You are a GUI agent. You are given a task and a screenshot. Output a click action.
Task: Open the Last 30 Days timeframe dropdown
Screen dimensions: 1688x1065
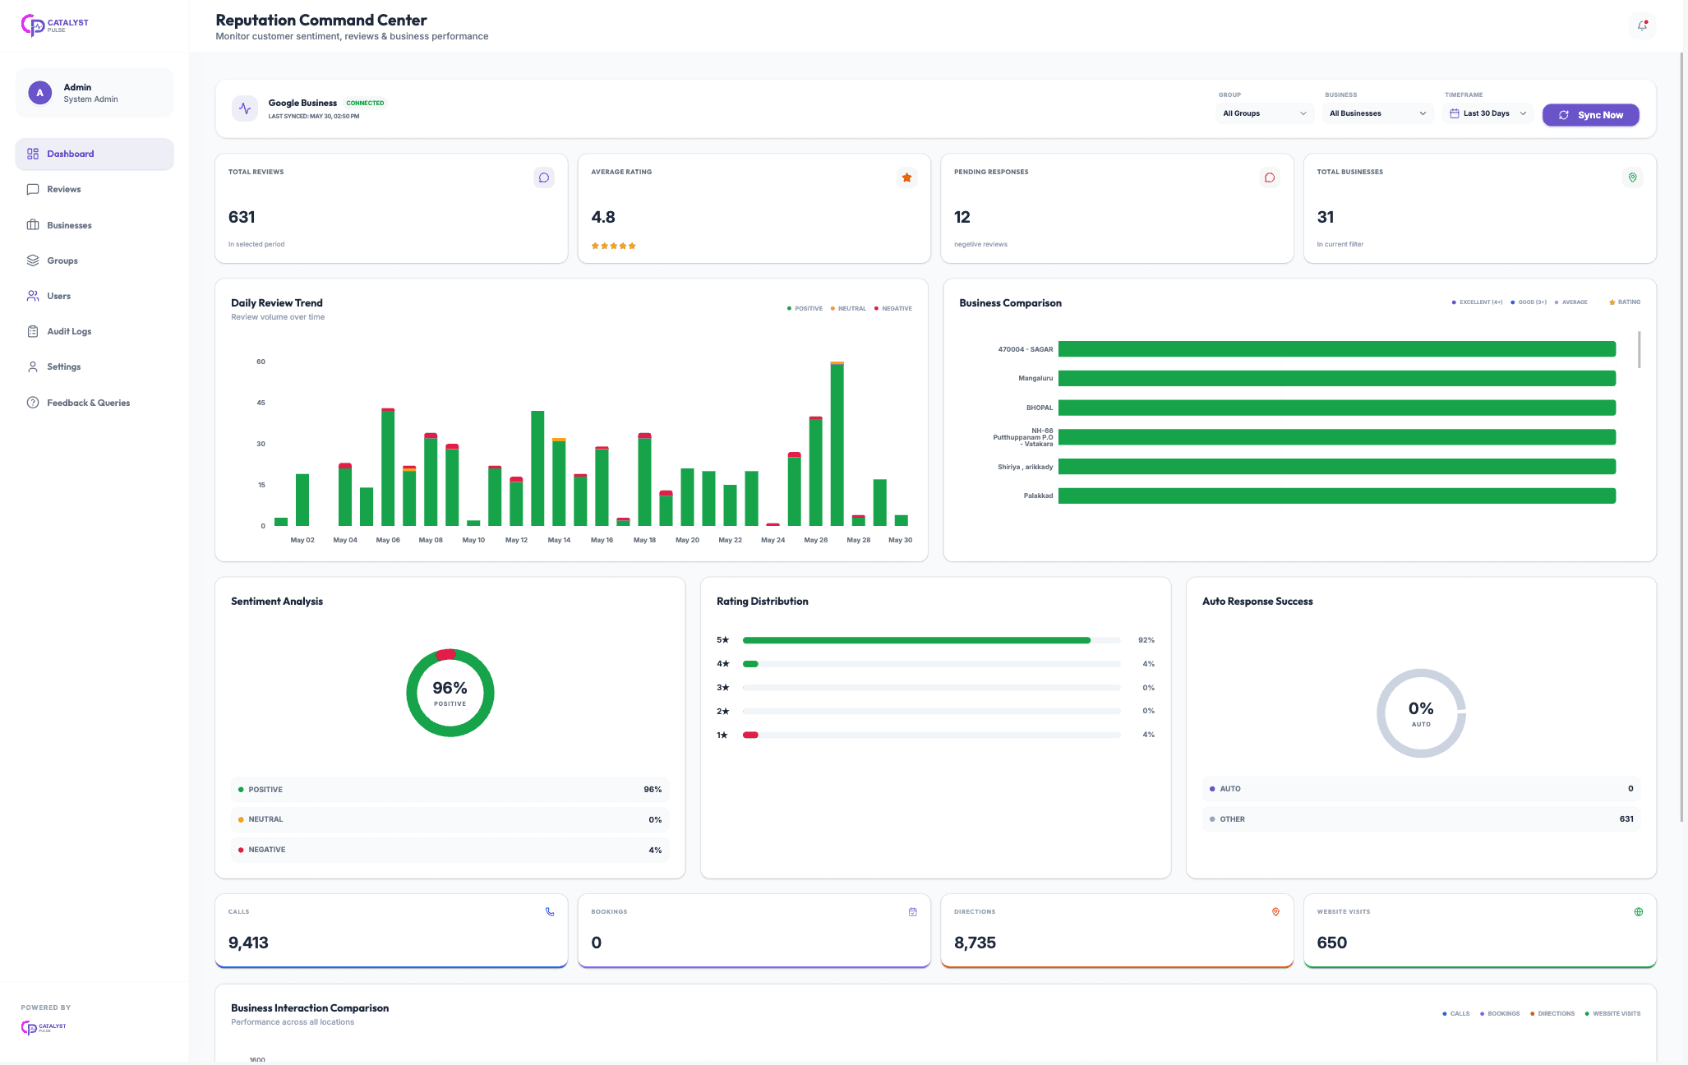point(1488,113)
